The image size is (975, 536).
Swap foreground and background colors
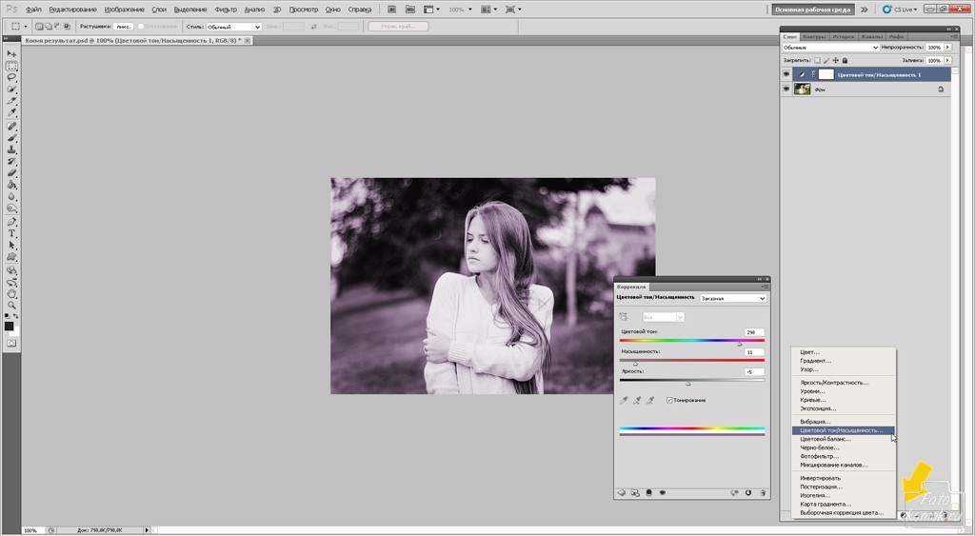point(16,316)
